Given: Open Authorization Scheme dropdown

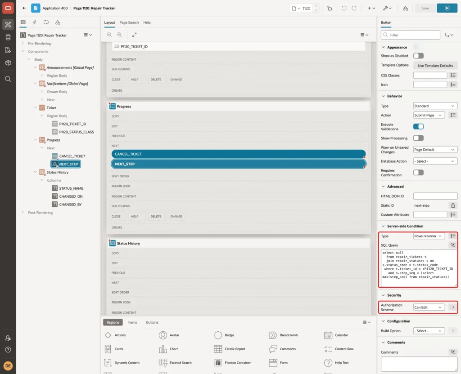Looking at the screenshot, I should point(429,307).
